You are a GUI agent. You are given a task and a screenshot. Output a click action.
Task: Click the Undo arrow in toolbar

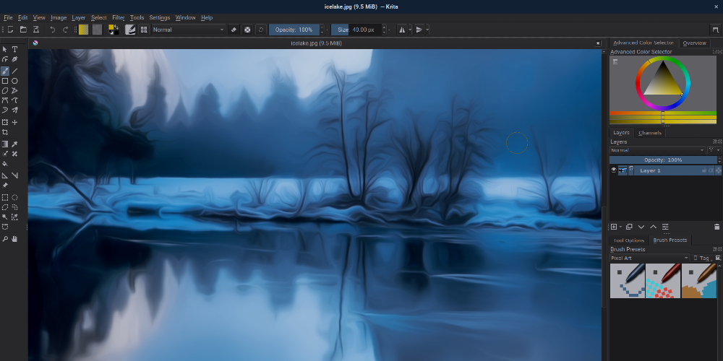point(52,30)
